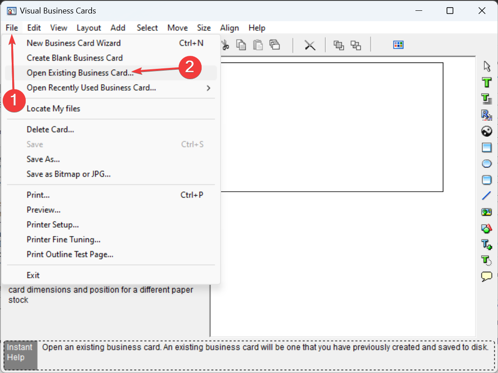
Task: Click inside the blank business card canvas
Action: click(x=332, y=127)
